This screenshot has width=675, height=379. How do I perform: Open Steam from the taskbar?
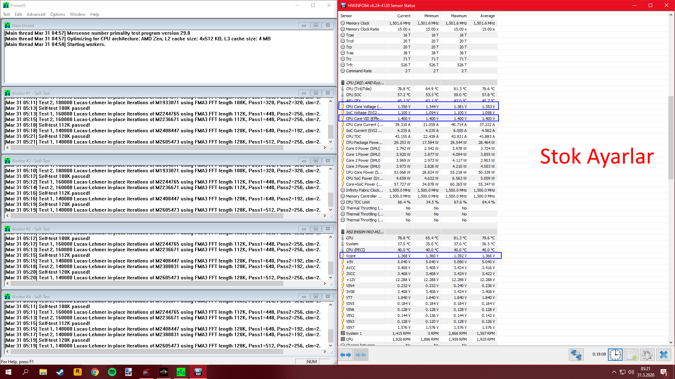(60, 372)
